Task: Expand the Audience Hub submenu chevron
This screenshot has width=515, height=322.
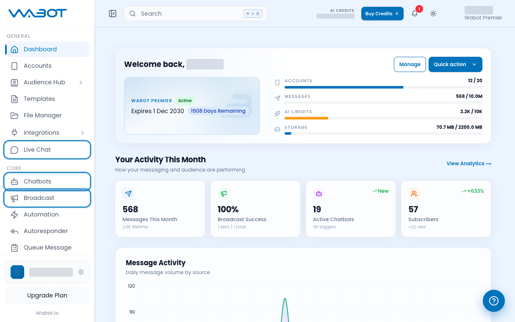Action: click(81, 82)
